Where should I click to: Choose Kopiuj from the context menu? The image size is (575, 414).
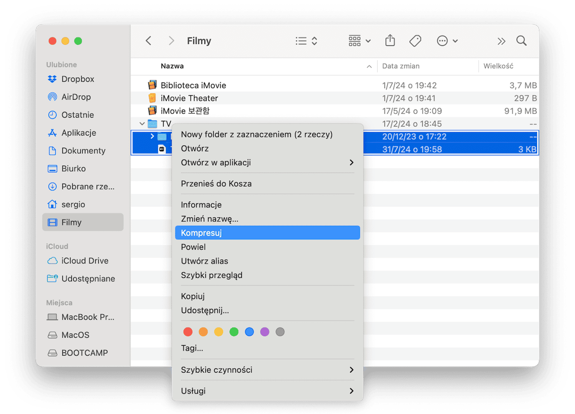pos(268,296)
